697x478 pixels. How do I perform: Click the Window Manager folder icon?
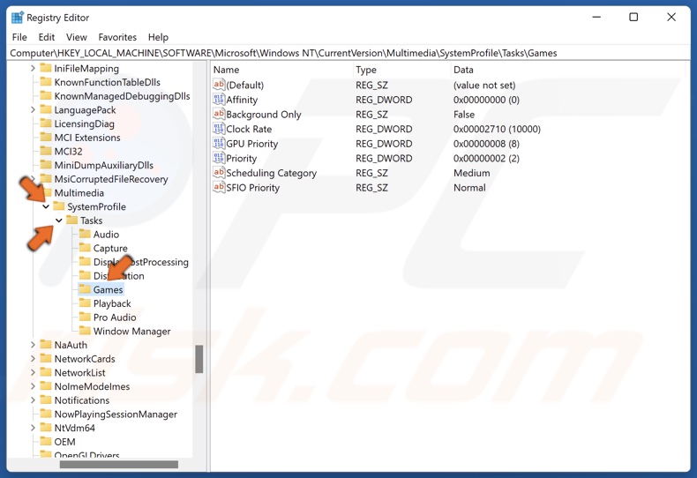[85, 331]
